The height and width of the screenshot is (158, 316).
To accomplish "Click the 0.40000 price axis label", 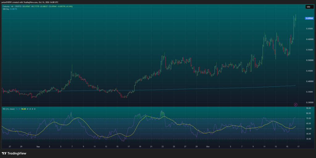I will [x=310, y=81].
